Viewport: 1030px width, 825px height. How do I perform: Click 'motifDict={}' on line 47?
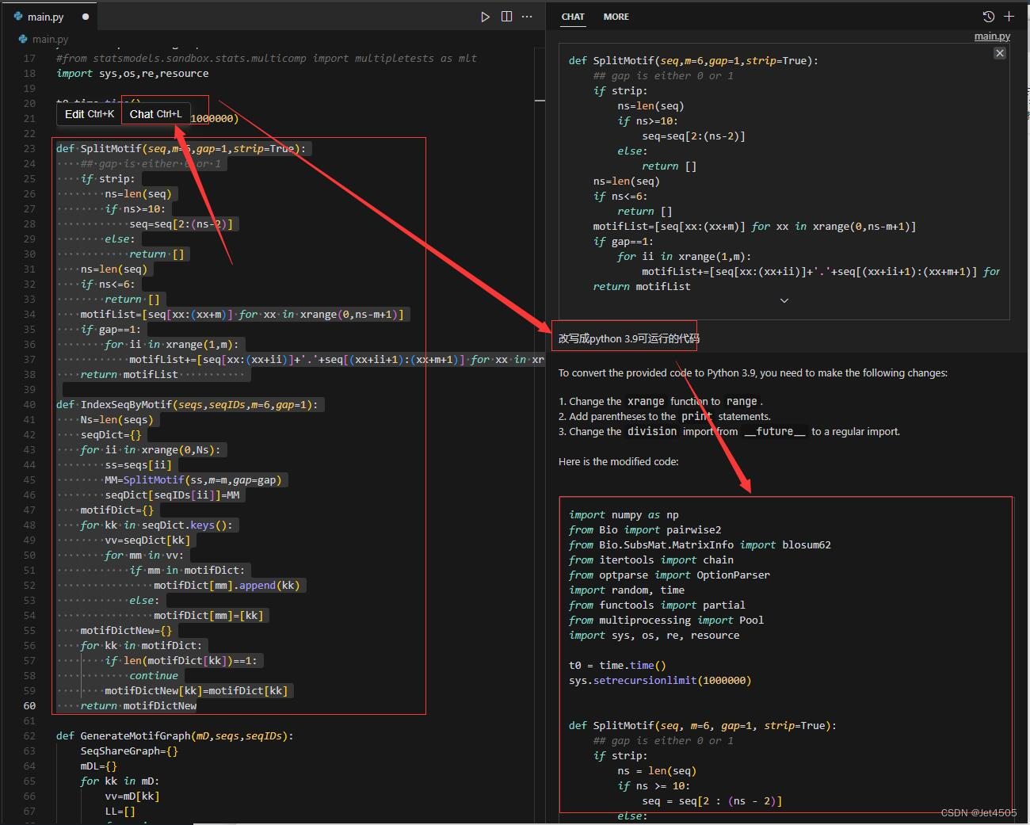pos(116,510)
